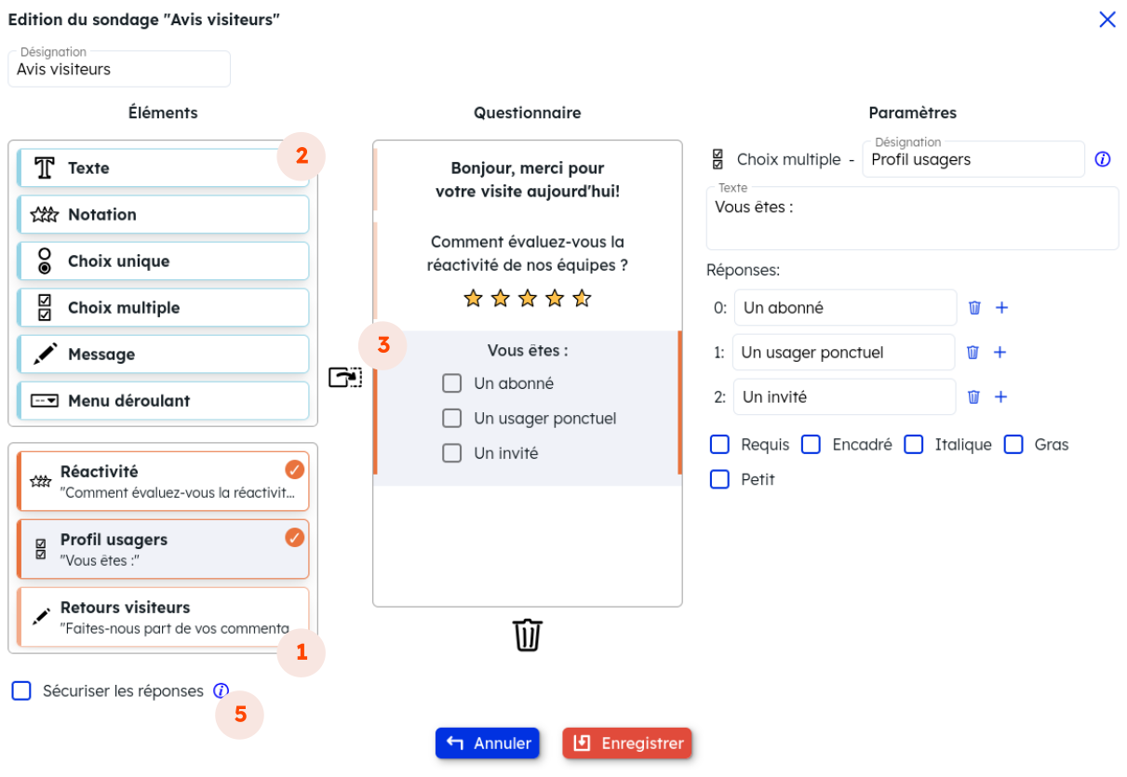Viewport: 1127px width, 777px height.
Task: Select the 'Choix unique' element type
Action: 163,261
